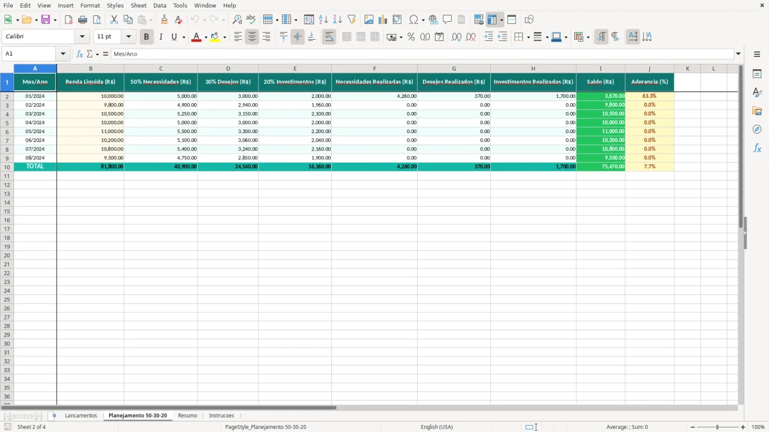Click the Cut scissors icon
The image size is (769, 432).
[x=114, y=20]
